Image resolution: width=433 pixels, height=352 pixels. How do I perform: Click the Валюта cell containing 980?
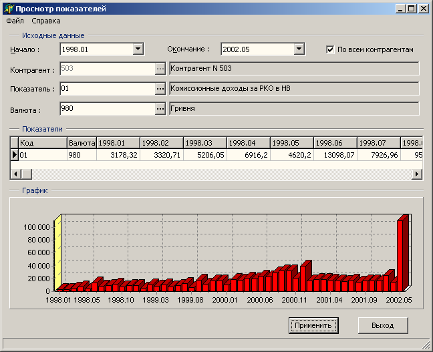point(82,155)
